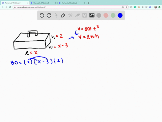Open the green circular extension icon
The height and width of the screenshot is (122, 162).
point(159,7)
